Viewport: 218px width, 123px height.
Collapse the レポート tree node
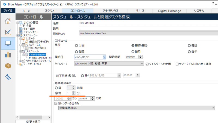coord(21,39)
